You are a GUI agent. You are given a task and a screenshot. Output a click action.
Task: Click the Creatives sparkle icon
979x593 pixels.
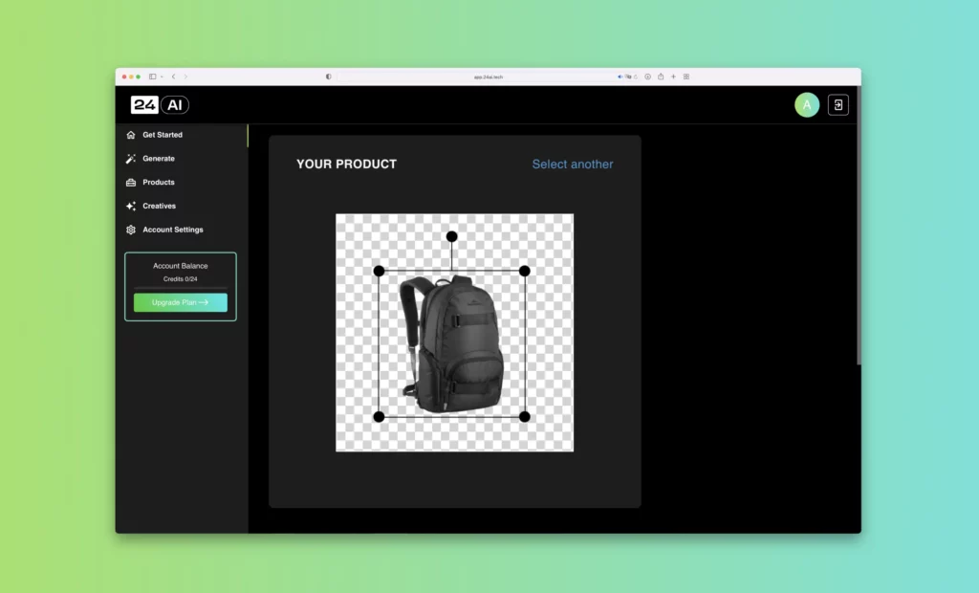coord(131,207)
